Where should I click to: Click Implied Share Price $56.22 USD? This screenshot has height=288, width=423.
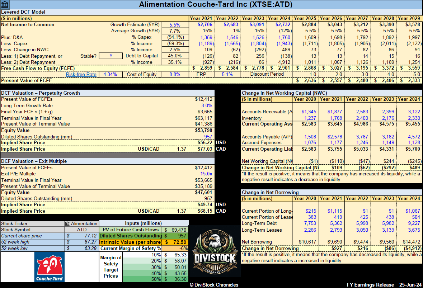205,143
